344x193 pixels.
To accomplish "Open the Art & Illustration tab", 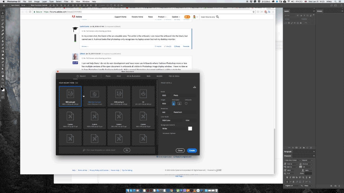I will [133, 76].
